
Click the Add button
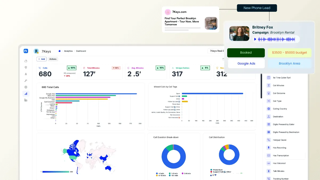coord(42,59)
